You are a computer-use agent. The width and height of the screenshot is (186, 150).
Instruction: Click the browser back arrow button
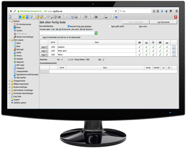point(11,11)
